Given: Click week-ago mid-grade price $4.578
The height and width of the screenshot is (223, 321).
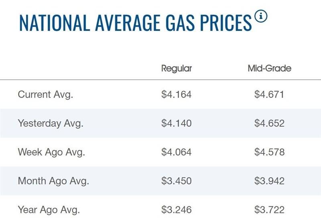Looking at the screenshot, I should click(x=269, y=152).
